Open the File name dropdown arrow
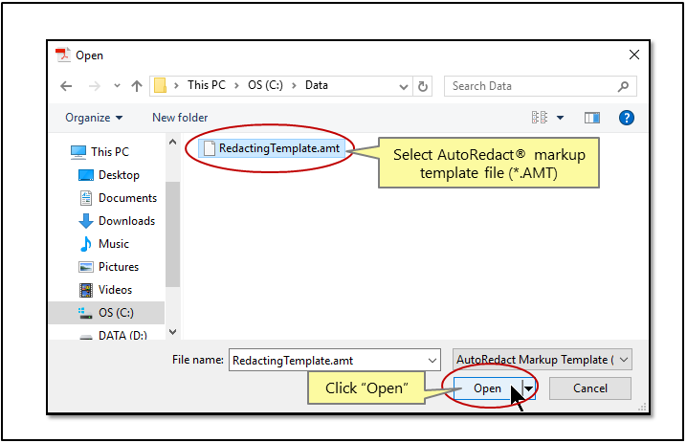The image size is (687, 443). point(432,360)
